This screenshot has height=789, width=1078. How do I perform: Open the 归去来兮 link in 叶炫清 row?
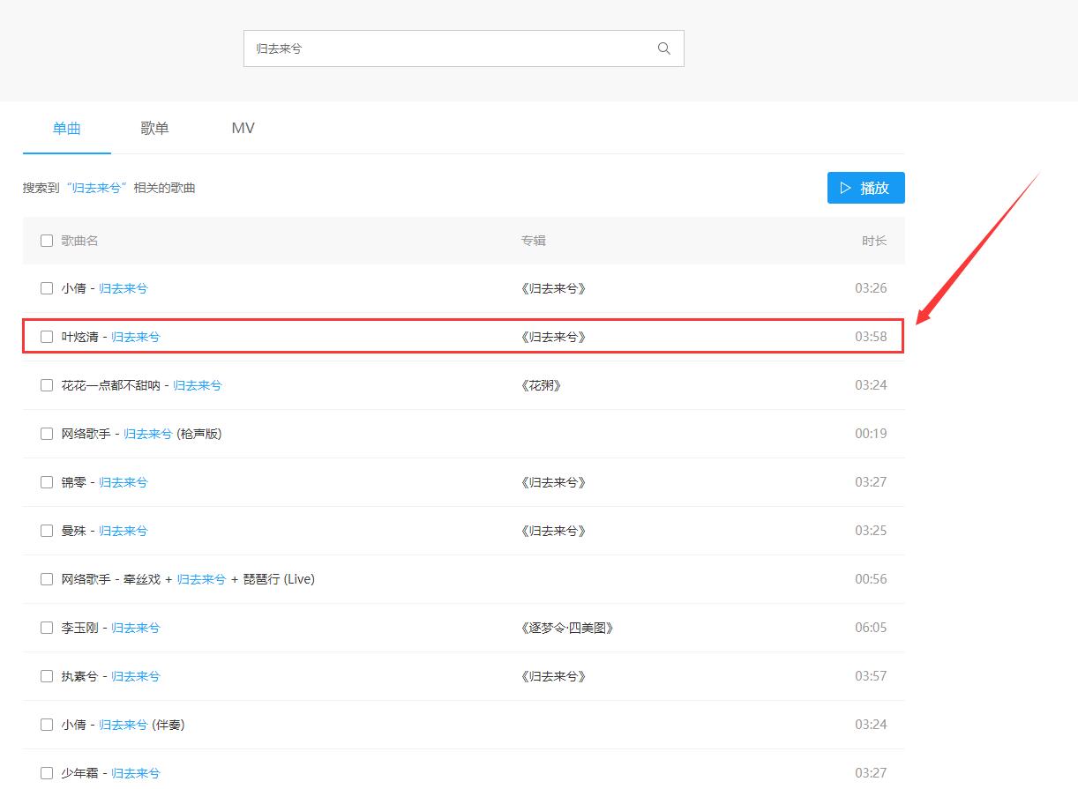point(135,336)
